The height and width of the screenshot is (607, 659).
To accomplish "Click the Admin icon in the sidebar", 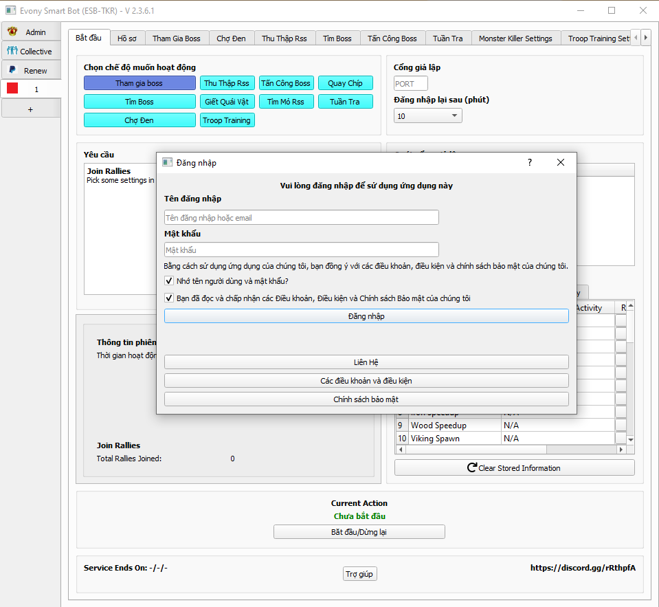I will coord(12,32).
